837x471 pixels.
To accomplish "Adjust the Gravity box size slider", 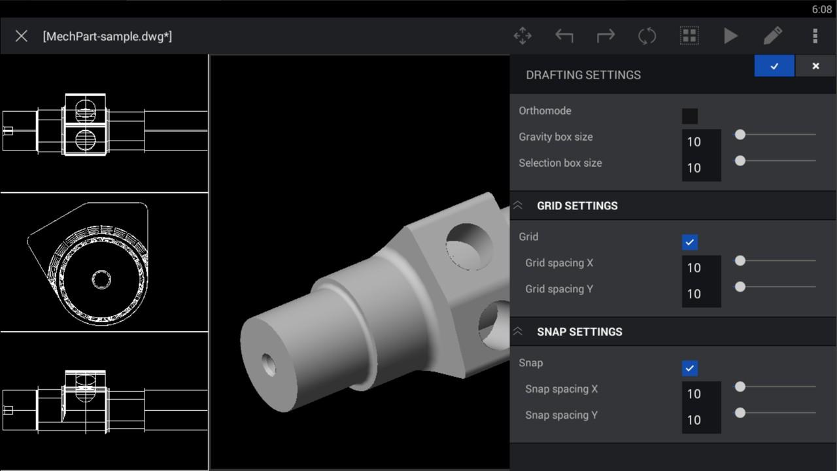I will pyautogui.click(x=776, y=134).
